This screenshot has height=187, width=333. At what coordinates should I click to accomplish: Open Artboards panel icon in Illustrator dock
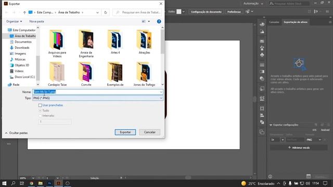262,132
